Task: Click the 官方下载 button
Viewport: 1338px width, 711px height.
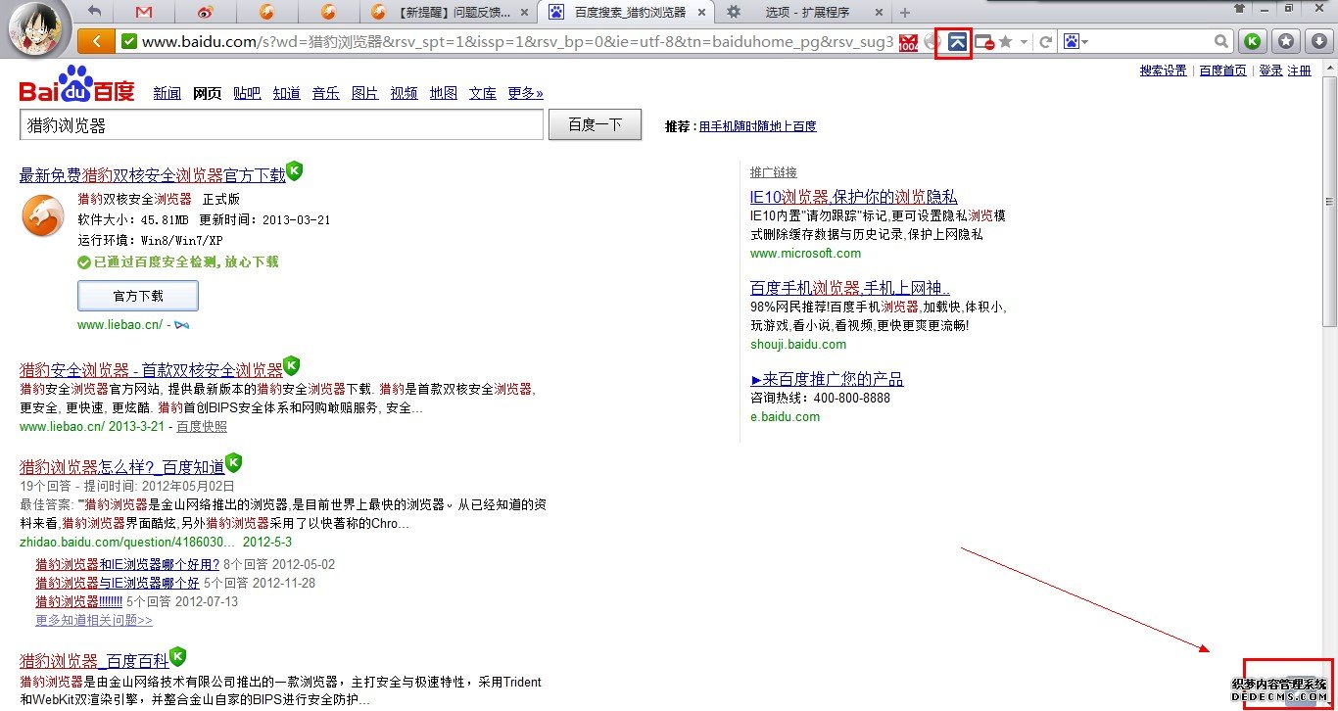Action: [x=138, y=296]
